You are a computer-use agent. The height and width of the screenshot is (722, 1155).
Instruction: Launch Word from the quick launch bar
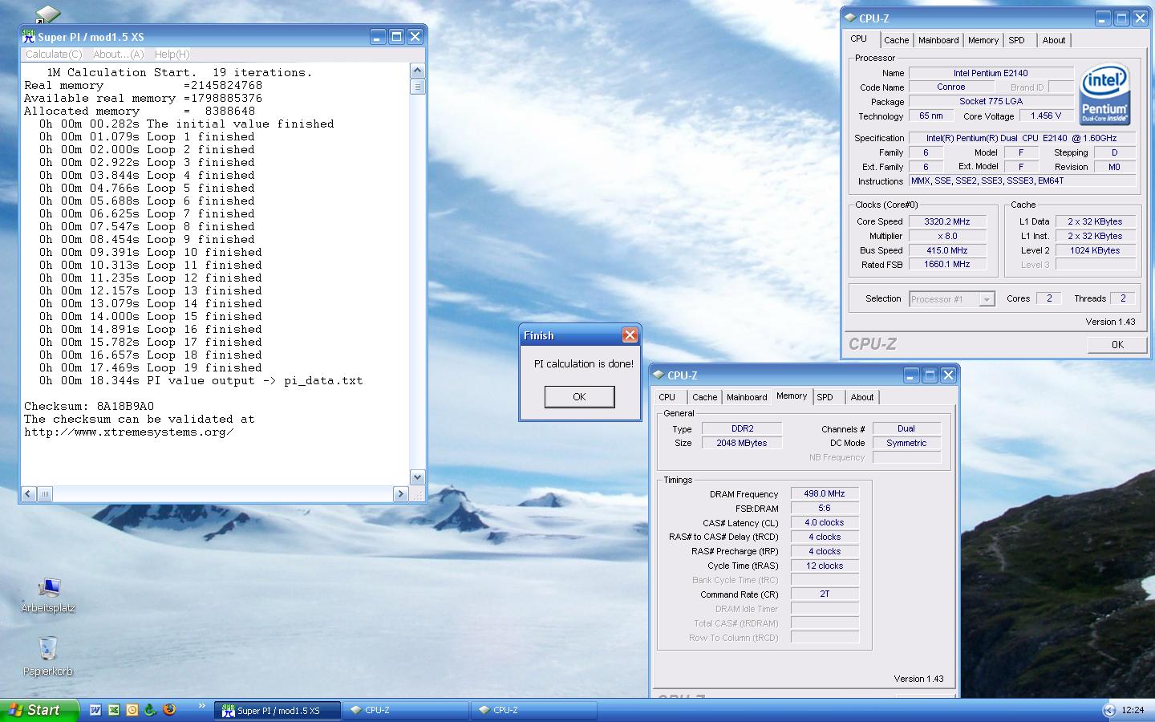95,710
